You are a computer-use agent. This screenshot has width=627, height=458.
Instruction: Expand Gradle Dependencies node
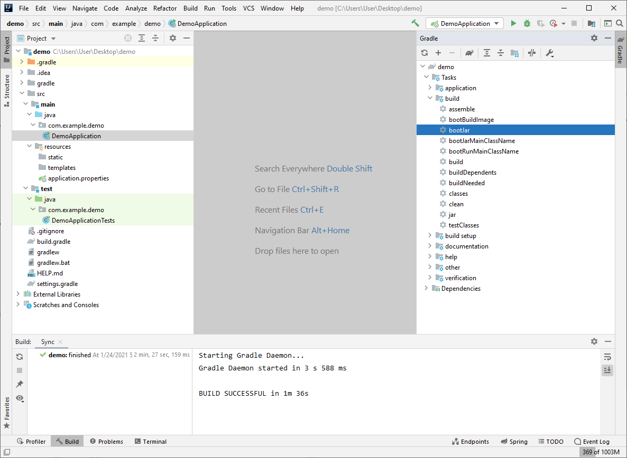426,288
